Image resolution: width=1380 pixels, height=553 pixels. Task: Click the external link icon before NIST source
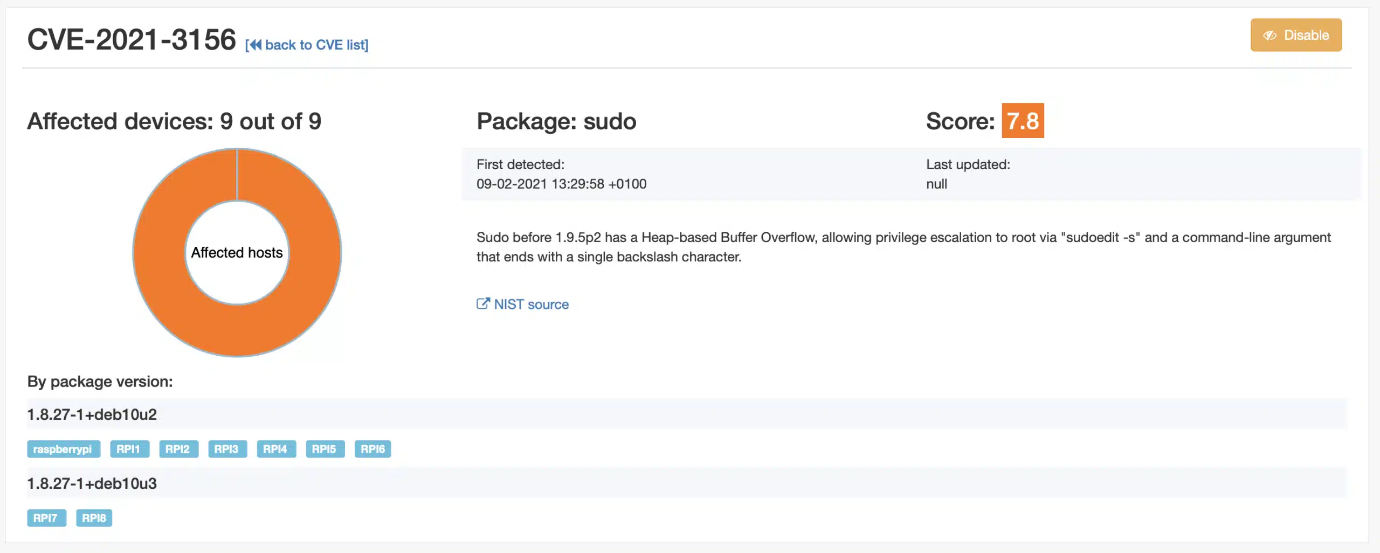[x=482, y=304]
